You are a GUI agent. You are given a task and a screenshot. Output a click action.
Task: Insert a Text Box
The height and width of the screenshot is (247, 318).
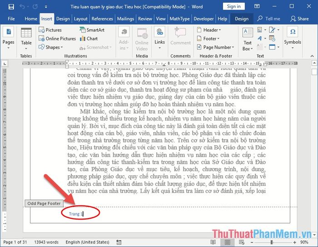pos(248,39)
